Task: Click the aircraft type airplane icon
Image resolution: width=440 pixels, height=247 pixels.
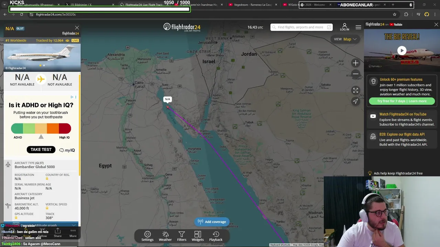Action: tap(8, 165)
